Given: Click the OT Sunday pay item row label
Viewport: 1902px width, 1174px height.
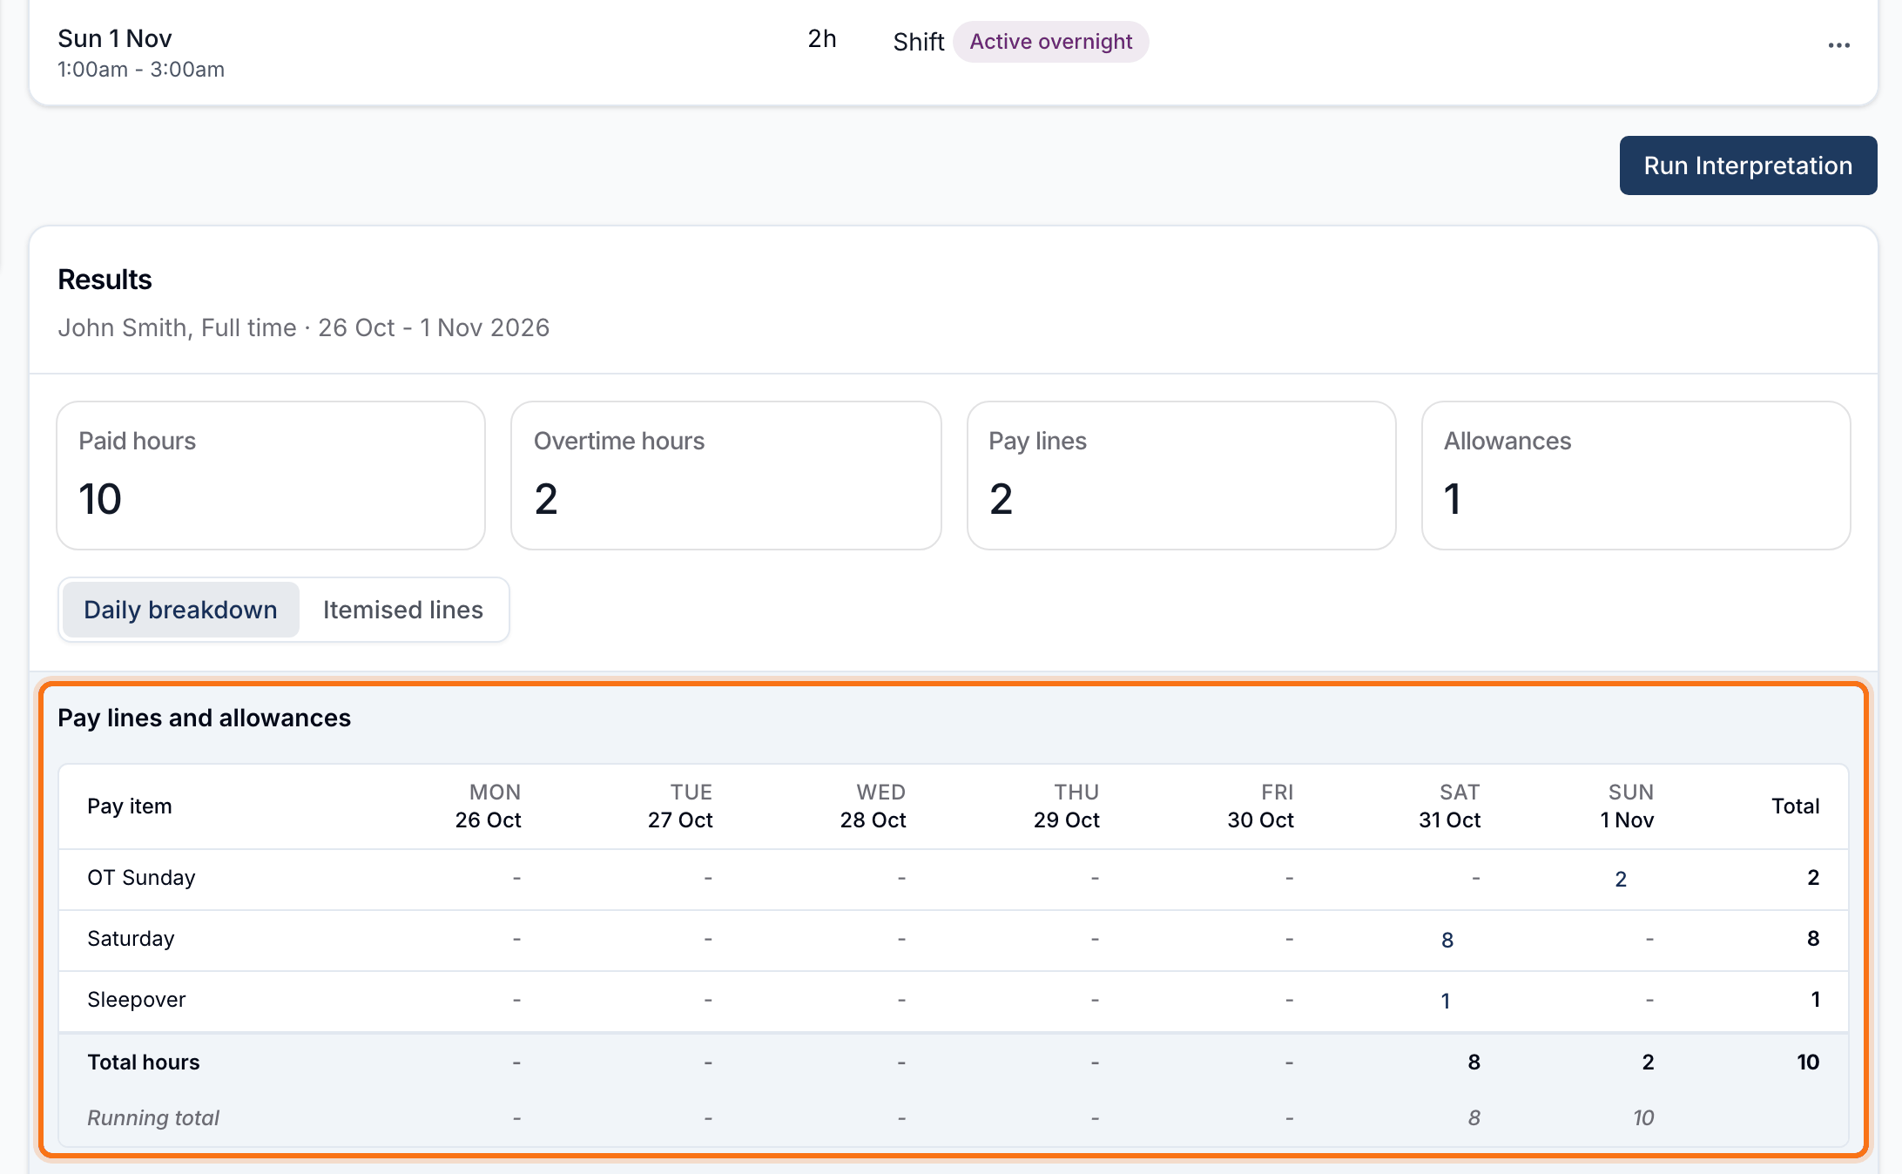Looking at the screenshot, I should (141, 878).
